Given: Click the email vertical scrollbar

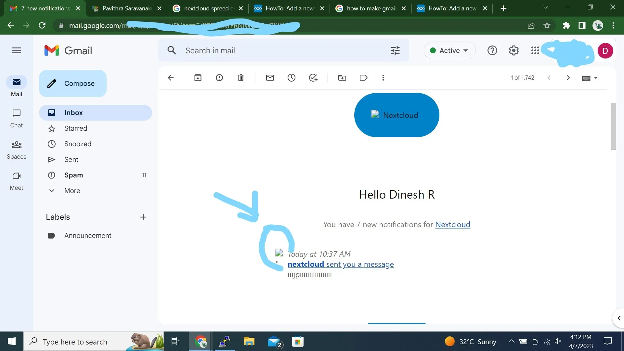Looking at the screenshot, I should point(613,126).
